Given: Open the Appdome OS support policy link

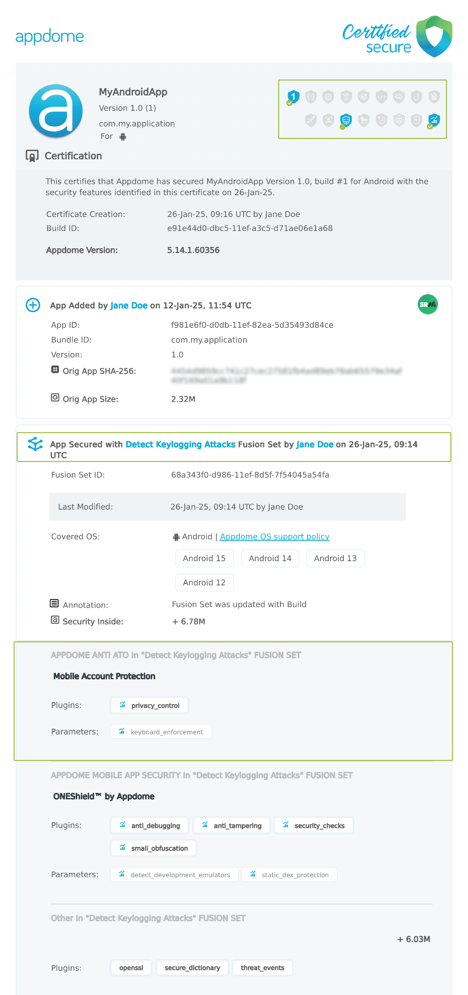Looking at the screenshot, I should pos(274,536).
